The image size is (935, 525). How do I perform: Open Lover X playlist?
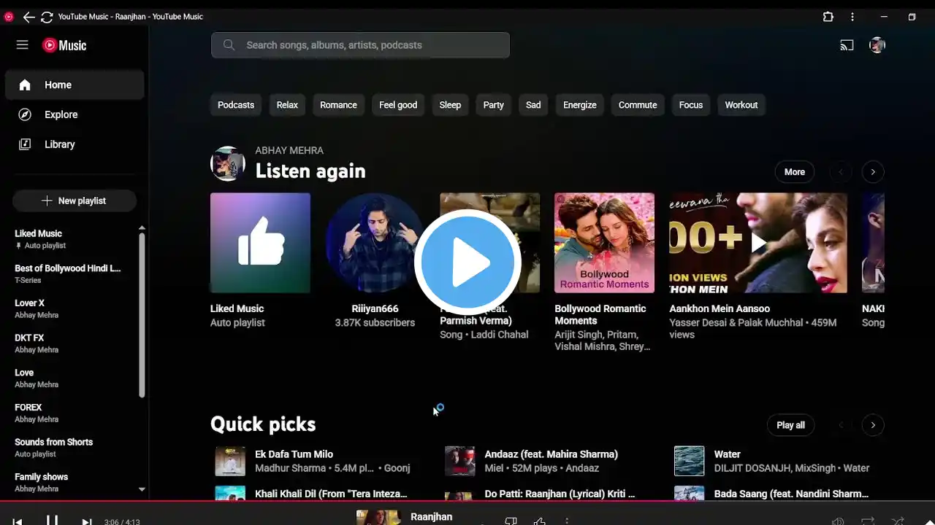(71, 308)
